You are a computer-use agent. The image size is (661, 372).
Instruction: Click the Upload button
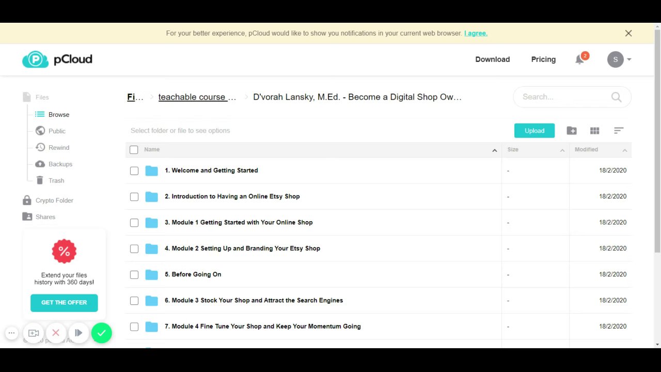pyautogui.click(x=534, y=131)
